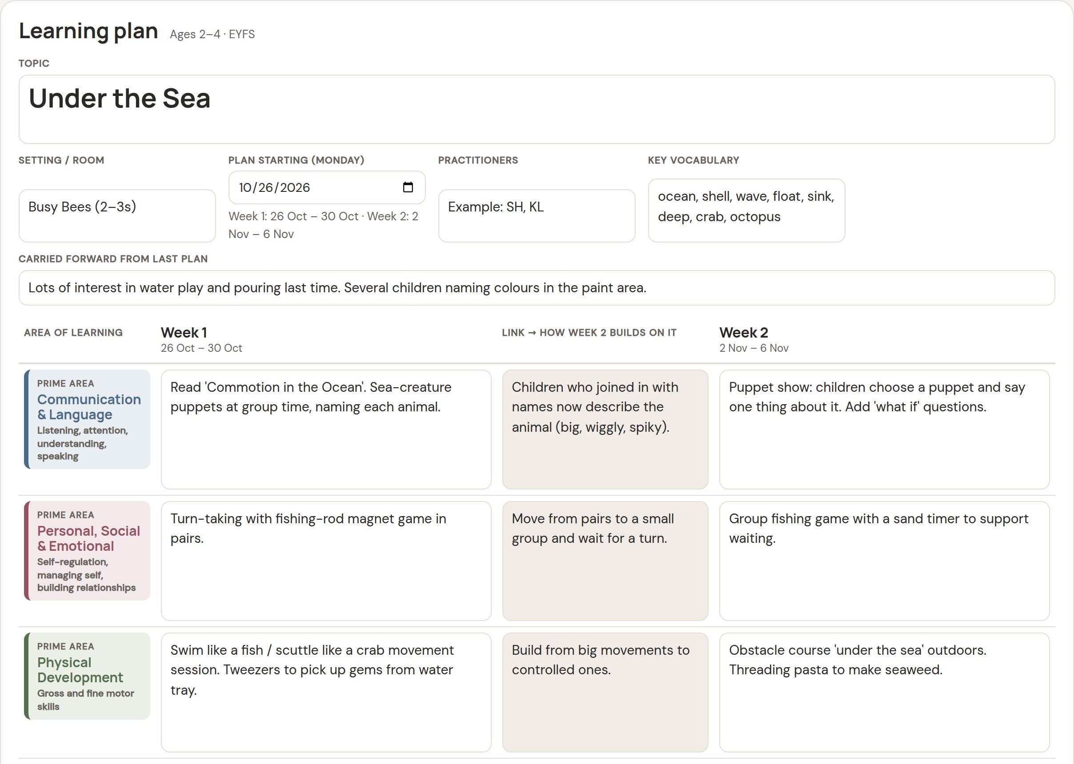Viewport: 1074px width, 764px height.
Task: Edit link box 'Move from pairs to a small group'
Action: pos(605,561)
